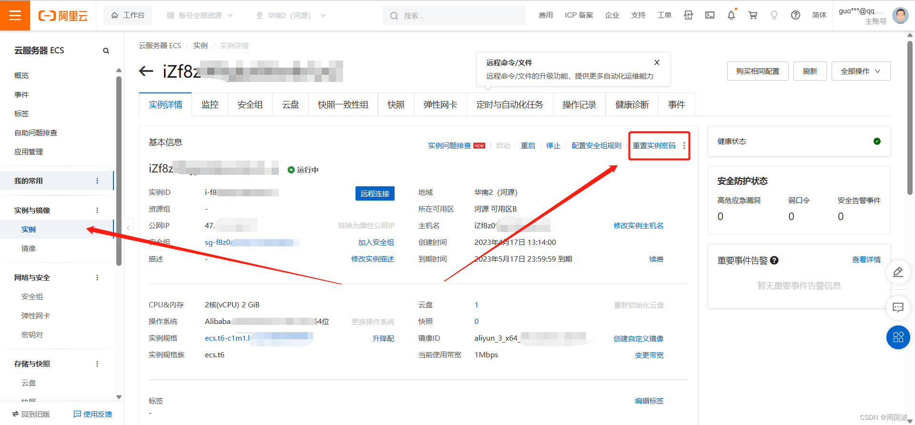Open 标签 in the sidebar
This screenshot has height=425, width=915.
click(21, 113)
